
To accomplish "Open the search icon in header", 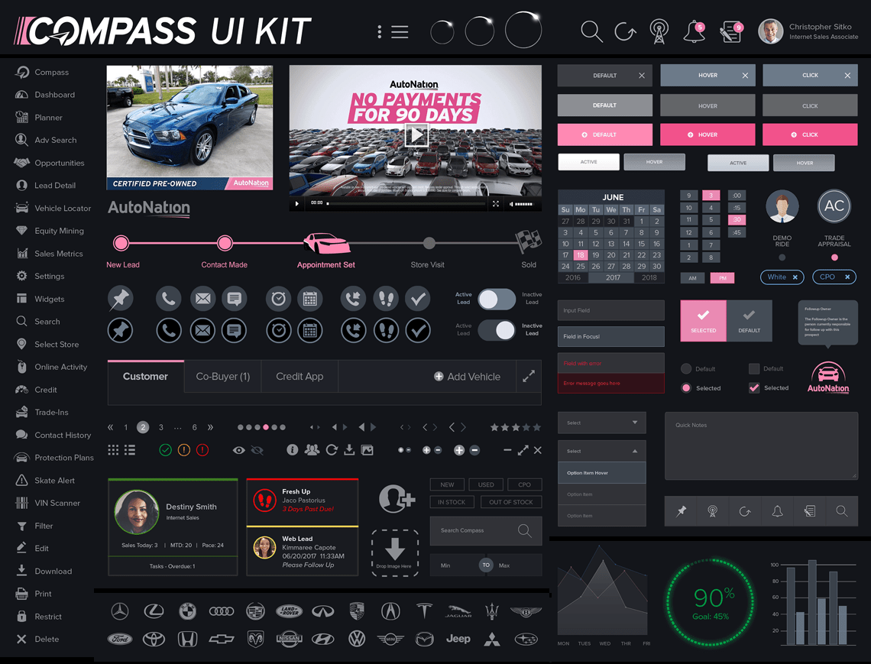I will 591,31.
